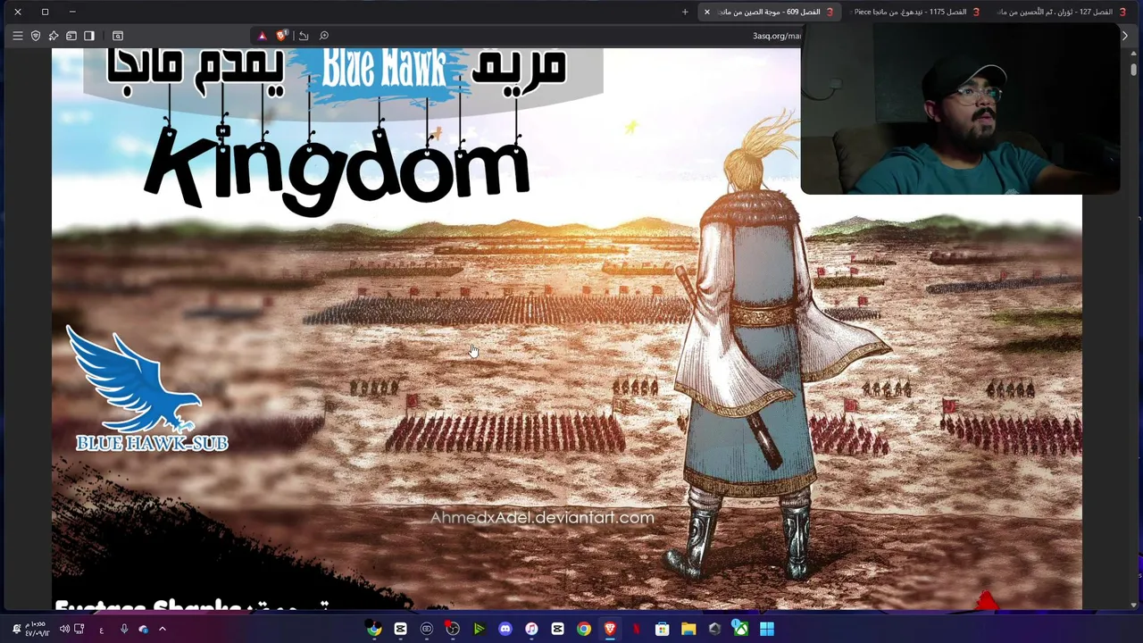Open the Windows Start button
This screenshot has height=643, width=1143.
pos(767,629)
